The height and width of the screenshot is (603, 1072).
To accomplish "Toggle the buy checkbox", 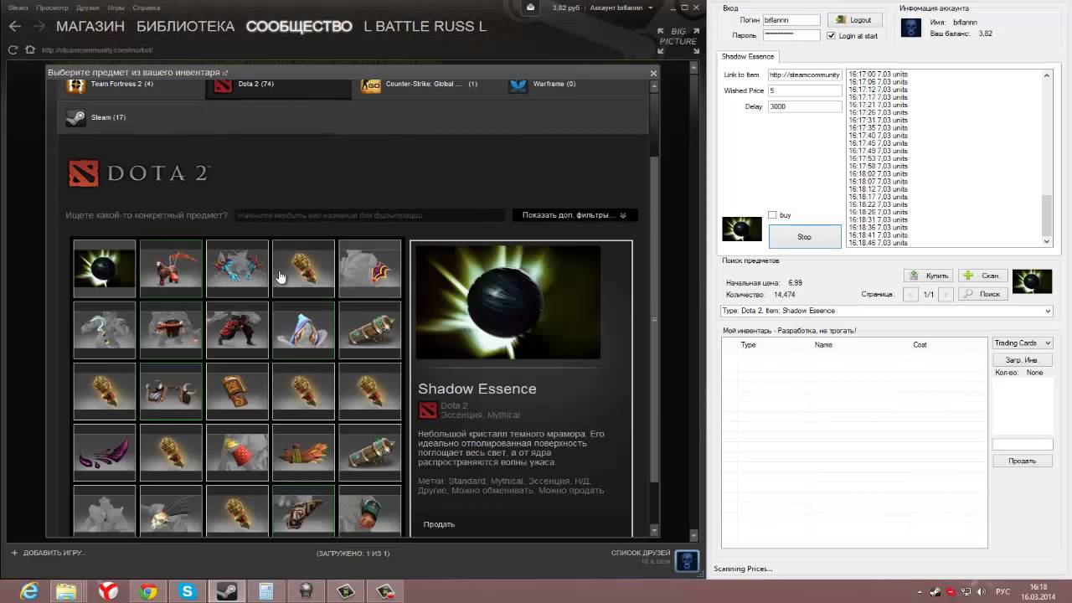I will pos(772,215).
